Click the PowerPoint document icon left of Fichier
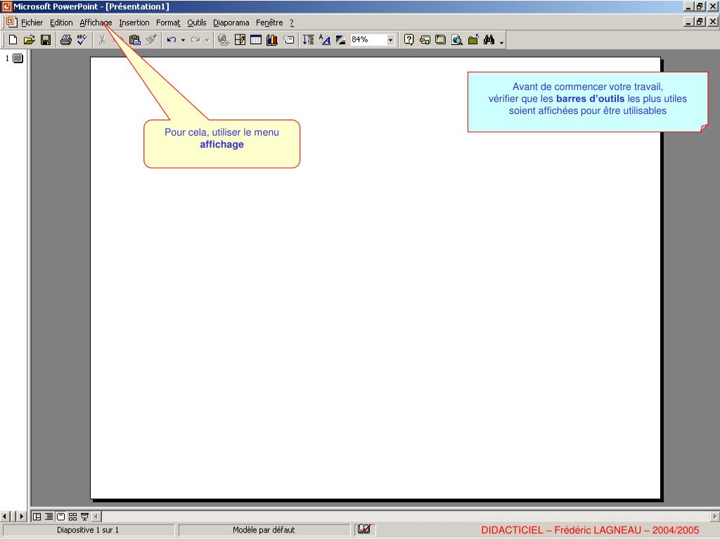The width and height of the screenshot is (720, 540). pos(11,22)
